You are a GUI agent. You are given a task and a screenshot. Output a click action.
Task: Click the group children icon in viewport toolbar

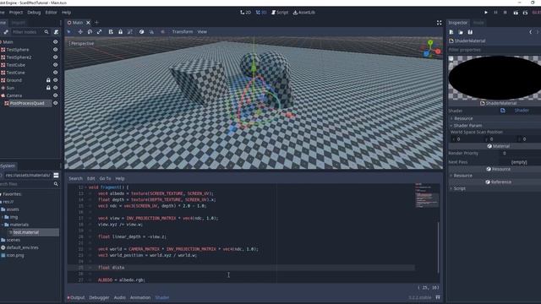(x=130, y=32)
